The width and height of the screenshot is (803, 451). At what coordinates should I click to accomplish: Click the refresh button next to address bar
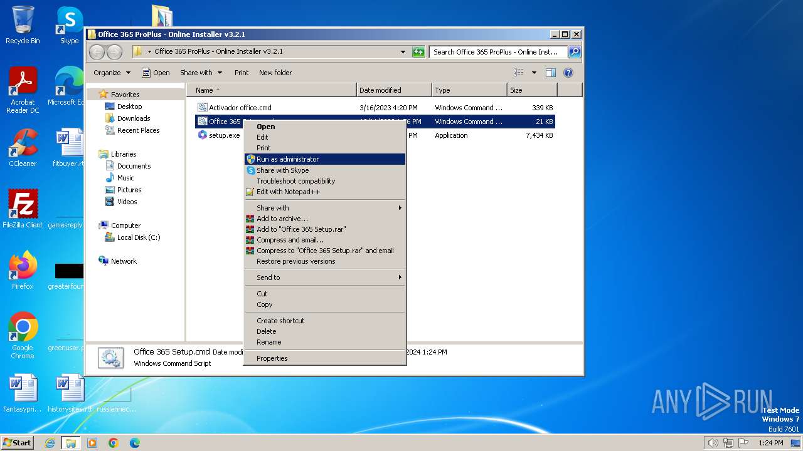[418, 52]
